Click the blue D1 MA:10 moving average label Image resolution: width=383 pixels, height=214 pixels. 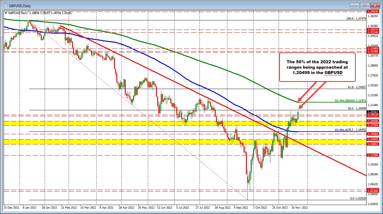click(341, 130)
